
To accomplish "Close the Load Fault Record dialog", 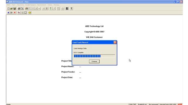I will [115, 42].
